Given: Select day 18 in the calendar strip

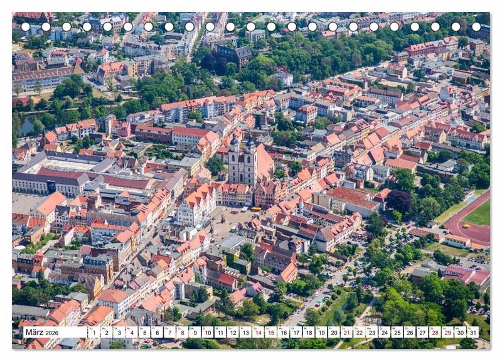Looking at the screenshot, I should coord(309,332).
